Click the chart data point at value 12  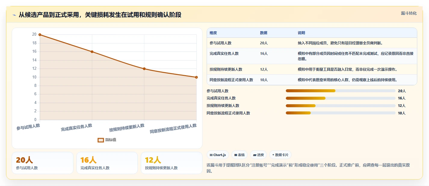click(144, 69)
